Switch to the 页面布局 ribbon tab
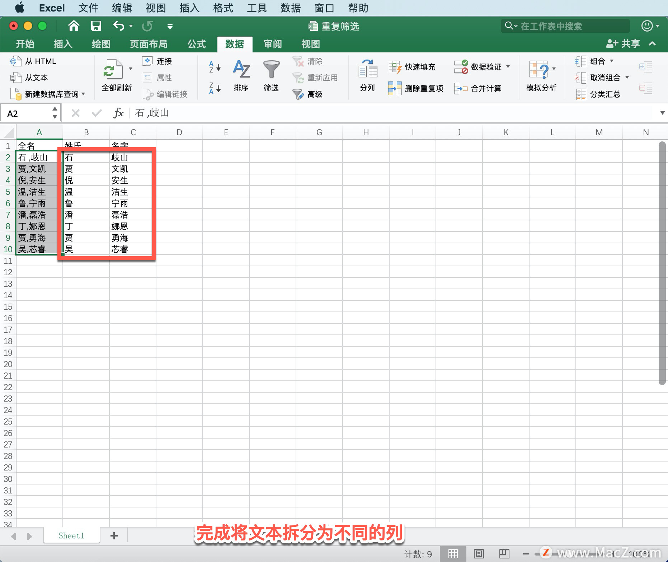 [x=149, y=44]
